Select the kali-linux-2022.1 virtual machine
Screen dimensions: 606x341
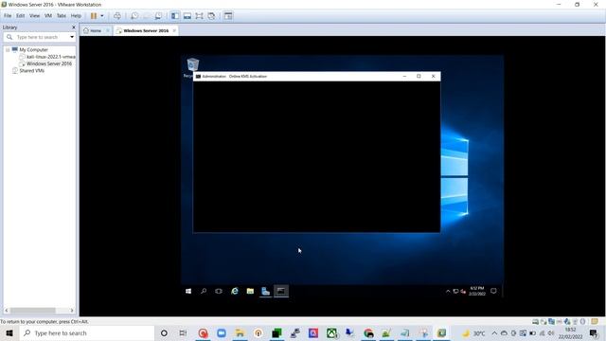pyautogui.click(x=50, y=57)
